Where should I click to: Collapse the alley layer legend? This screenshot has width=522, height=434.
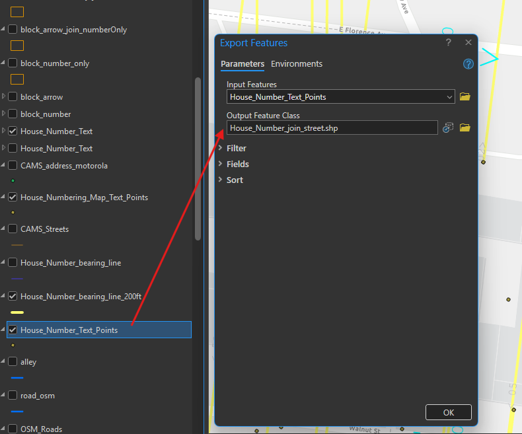point(3,361)
